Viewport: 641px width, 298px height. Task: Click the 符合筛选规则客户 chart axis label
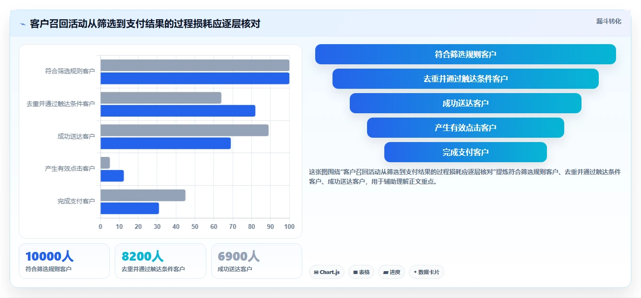tap(70, 71)
